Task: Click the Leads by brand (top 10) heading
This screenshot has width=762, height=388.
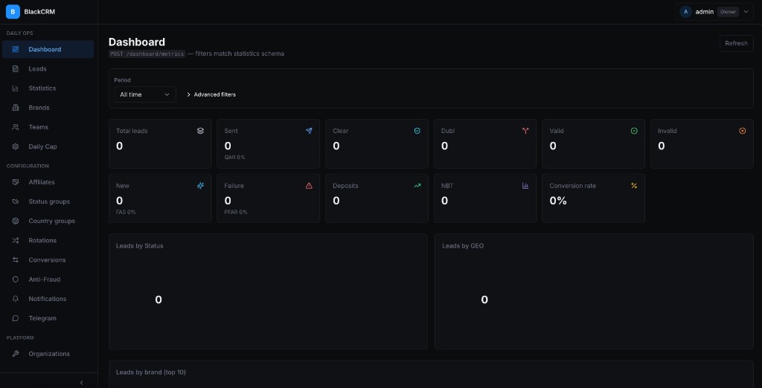Action: pyautogui.click(x=150, y=372)
